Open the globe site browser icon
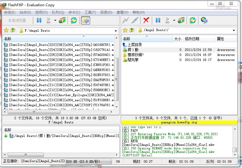The image size is (242, 168). pos(204,20)
